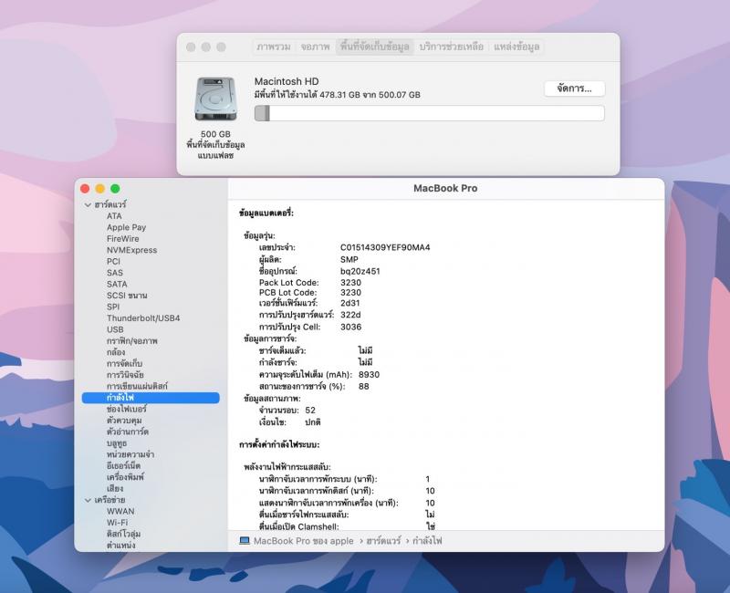Select ดิสก์โวลุ่ม in sidebar
The image size is (730, 593).
(x=123, y=534)
